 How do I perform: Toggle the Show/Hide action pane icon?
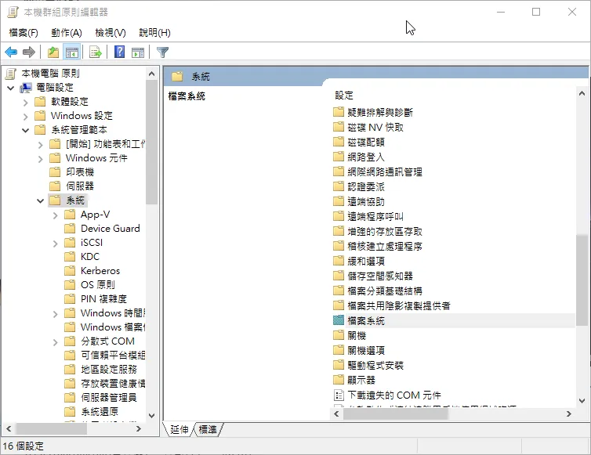(138, 52)
